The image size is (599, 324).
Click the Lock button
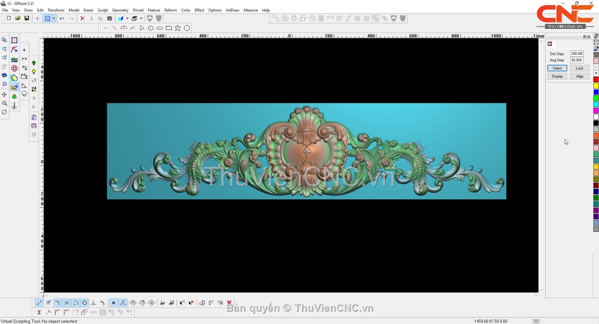pyautogui.click(x=580, y=68)
